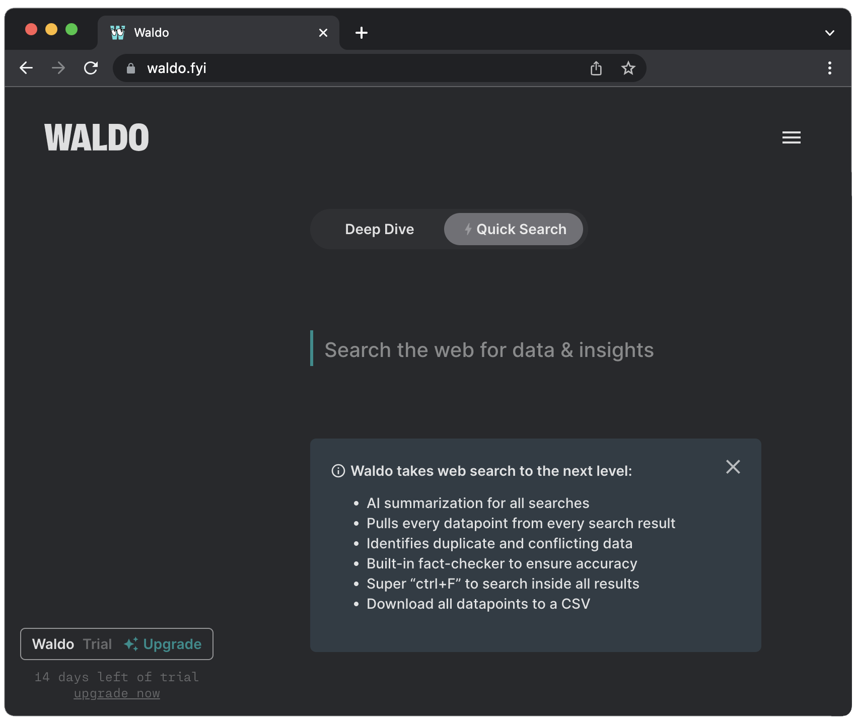Click 'Waldo takes web search' heading
Viewport: 856px width, 720px height.
[x=491, y=471]
